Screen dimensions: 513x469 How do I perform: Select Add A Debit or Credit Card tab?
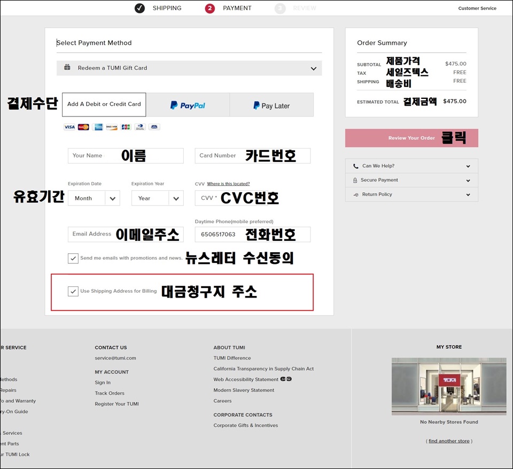point(104,104)
